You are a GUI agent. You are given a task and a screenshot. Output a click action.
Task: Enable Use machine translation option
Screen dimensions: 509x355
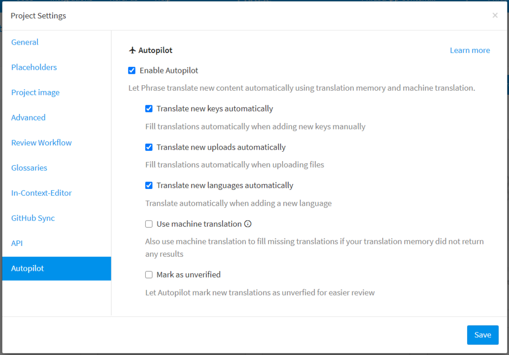tap(149, 224)
